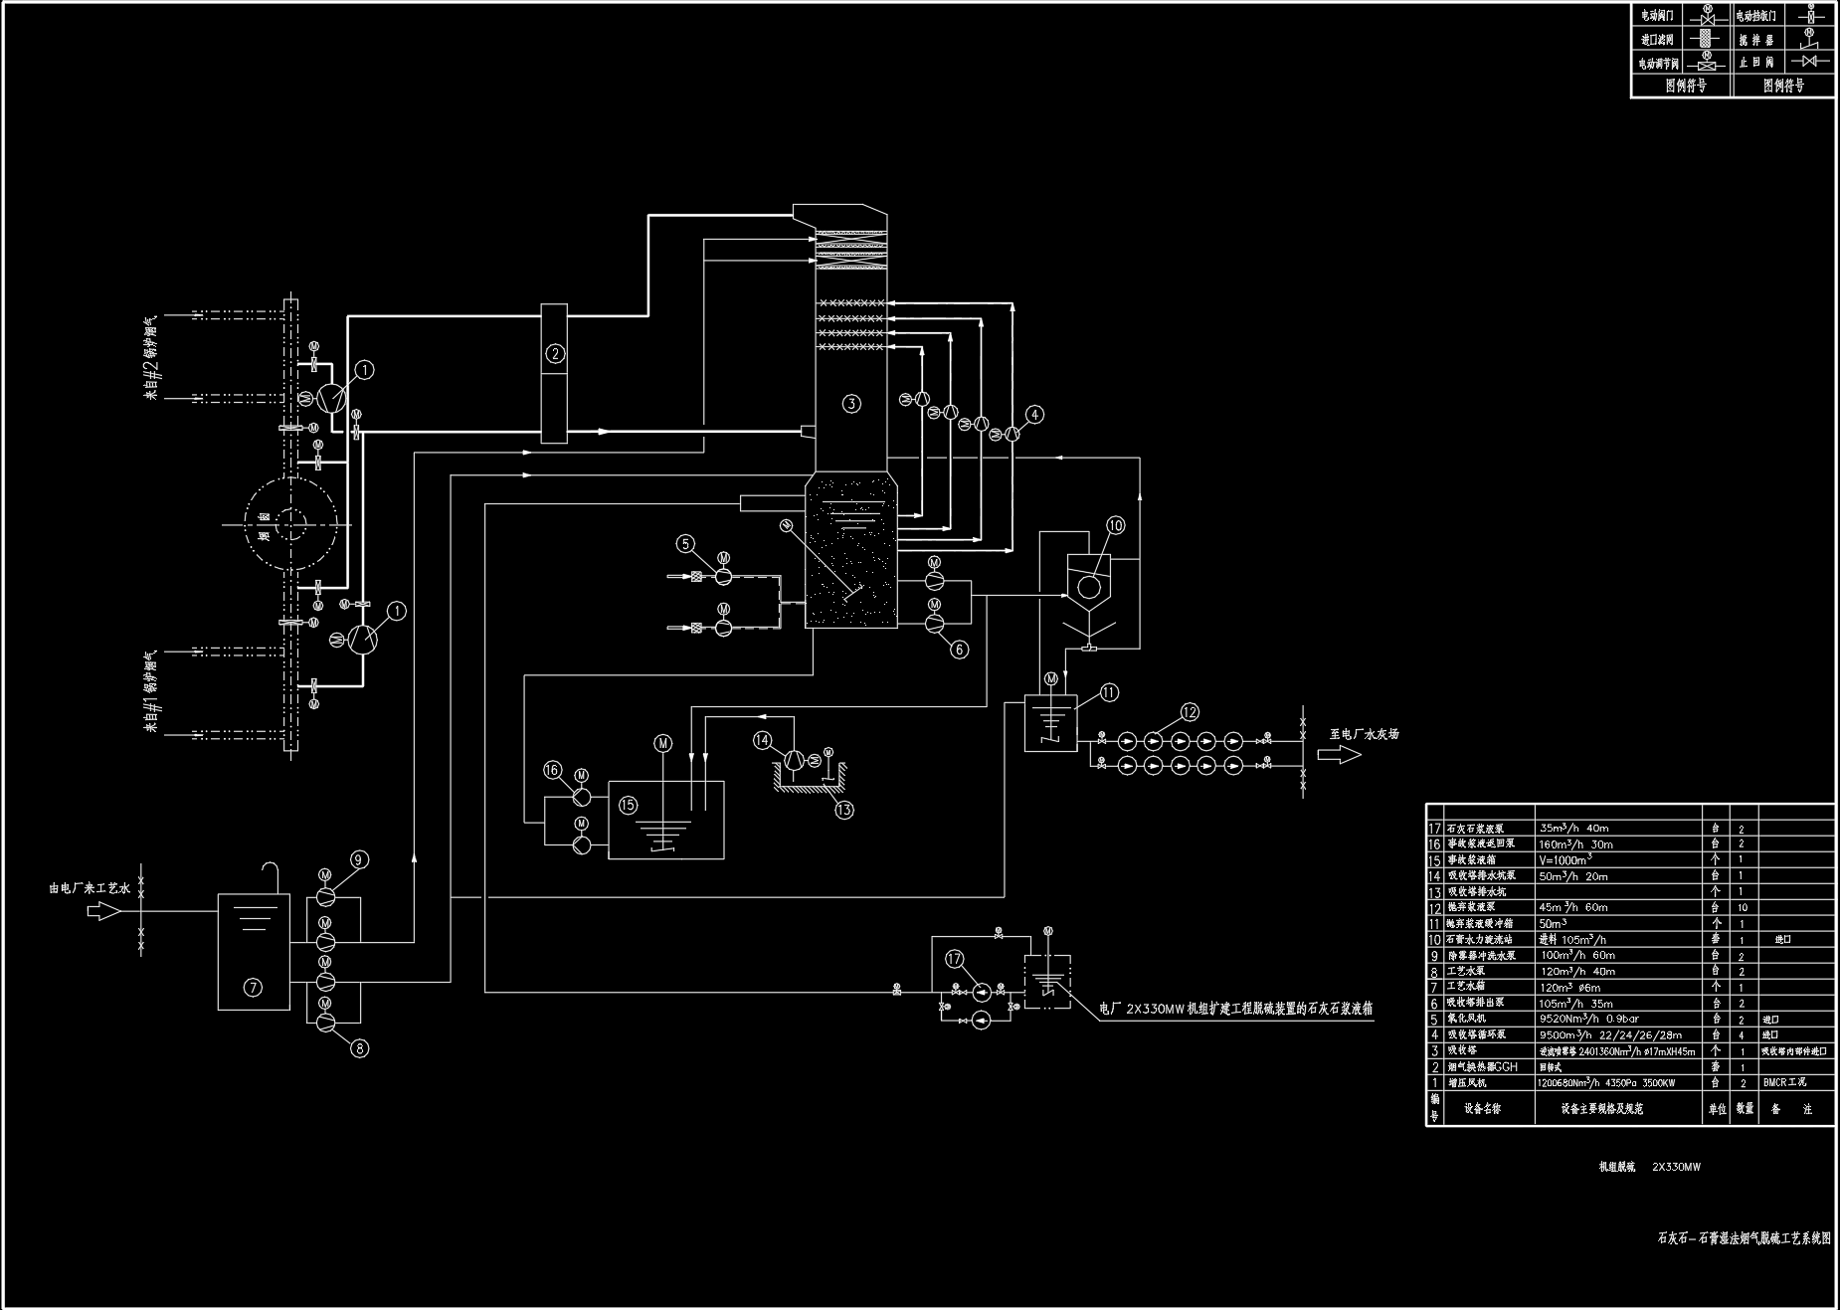Viewport: 1840px width, 1310px height.
Task: Select balloon number 8 below process water pumps
Action: pos(359,1047)
